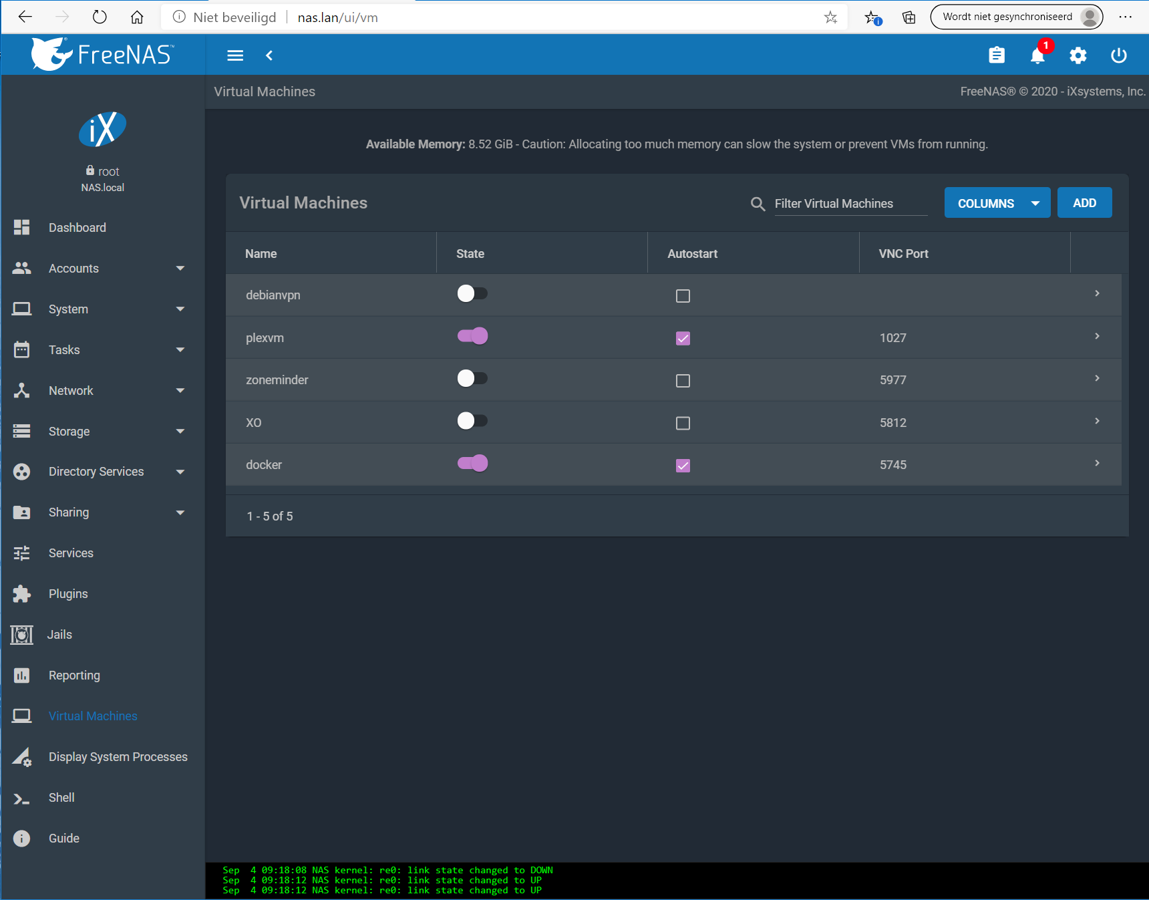Click the Guide info icon

(x=21, y=838)
